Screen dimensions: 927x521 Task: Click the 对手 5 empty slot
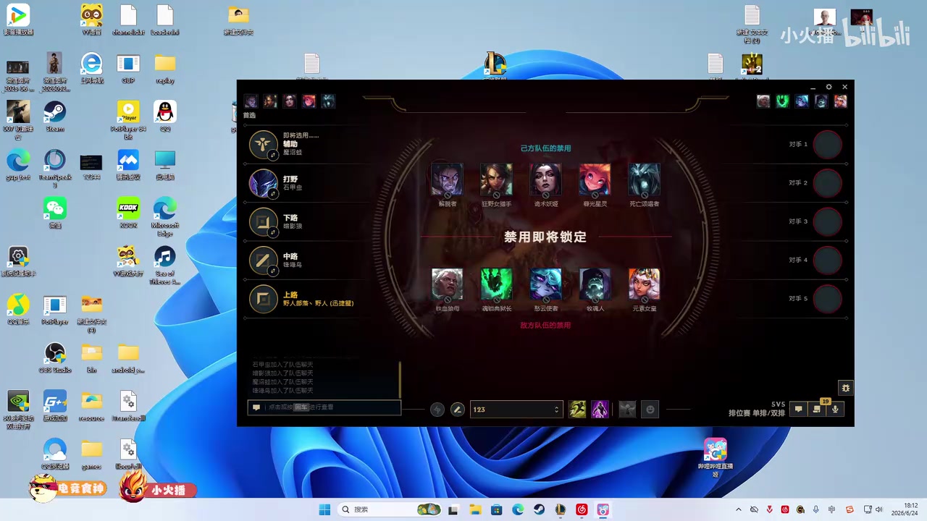827,298
